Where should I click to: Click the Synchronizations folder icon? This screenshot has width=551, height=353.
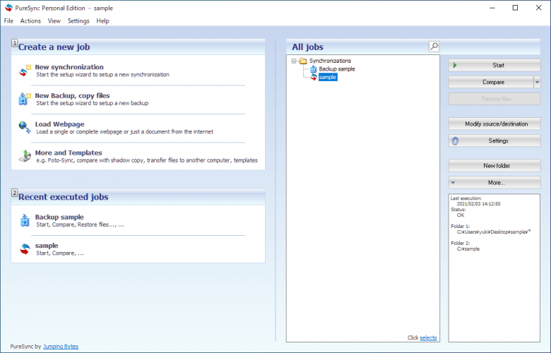(303, 61)
